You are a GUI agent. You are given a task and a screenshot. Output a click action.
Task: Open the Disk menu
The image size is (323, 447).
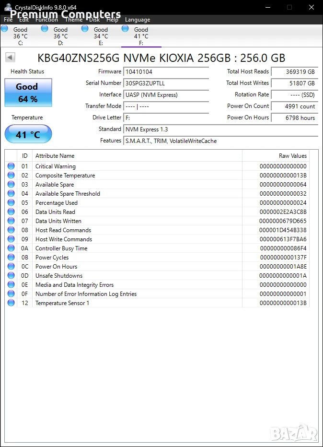tap(94, 20)
